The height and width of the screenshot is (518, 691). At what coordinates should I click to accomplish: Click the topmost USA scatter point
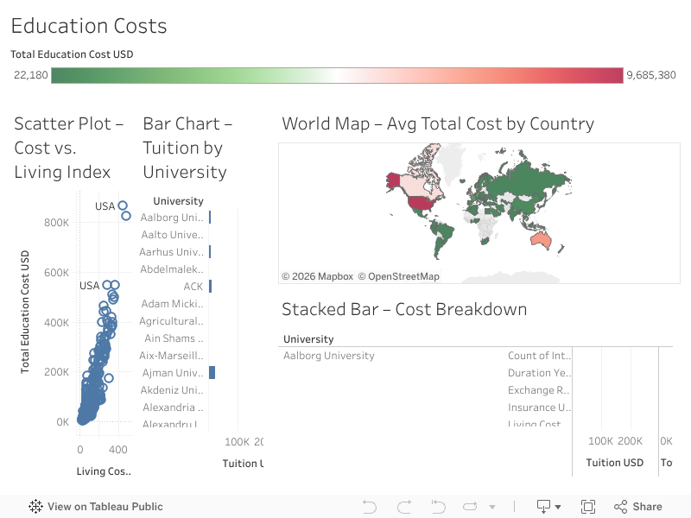click(x=123, y=205)
